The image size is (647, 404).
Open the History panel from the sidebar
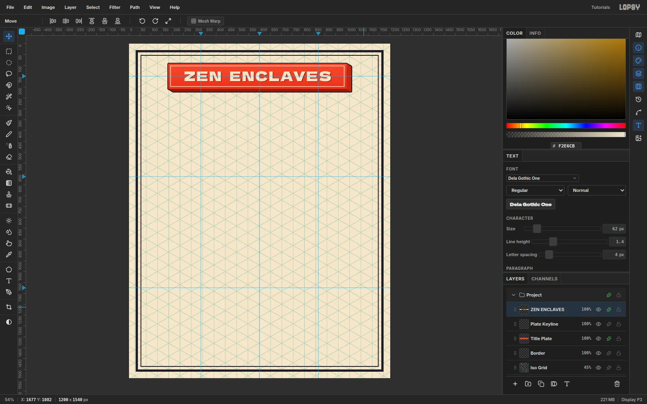pyautogui.click(x=639, y=99)
